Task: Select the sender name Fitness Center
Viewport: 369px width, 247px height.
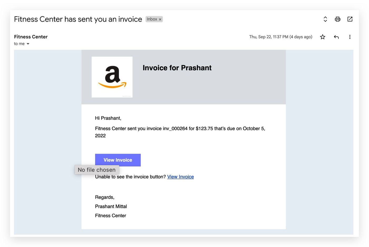Action: [31, 37]
